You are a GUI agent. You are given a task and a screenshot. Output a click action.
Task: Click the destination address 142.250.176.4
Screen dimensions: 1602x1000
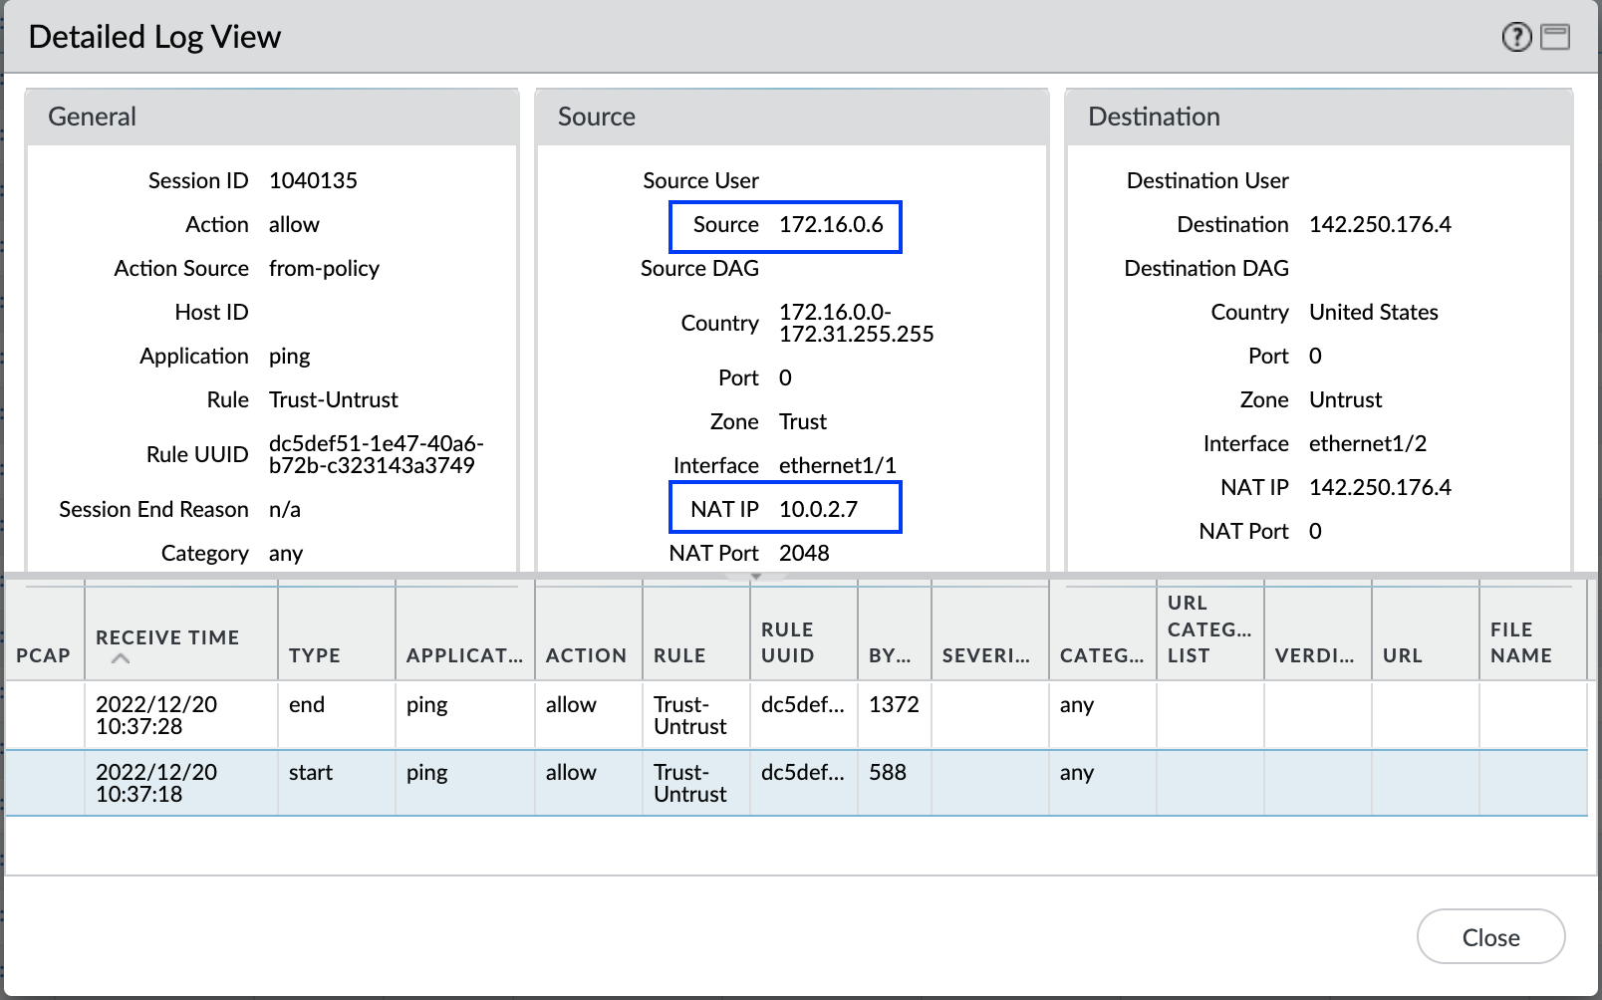pos(1380,225)
